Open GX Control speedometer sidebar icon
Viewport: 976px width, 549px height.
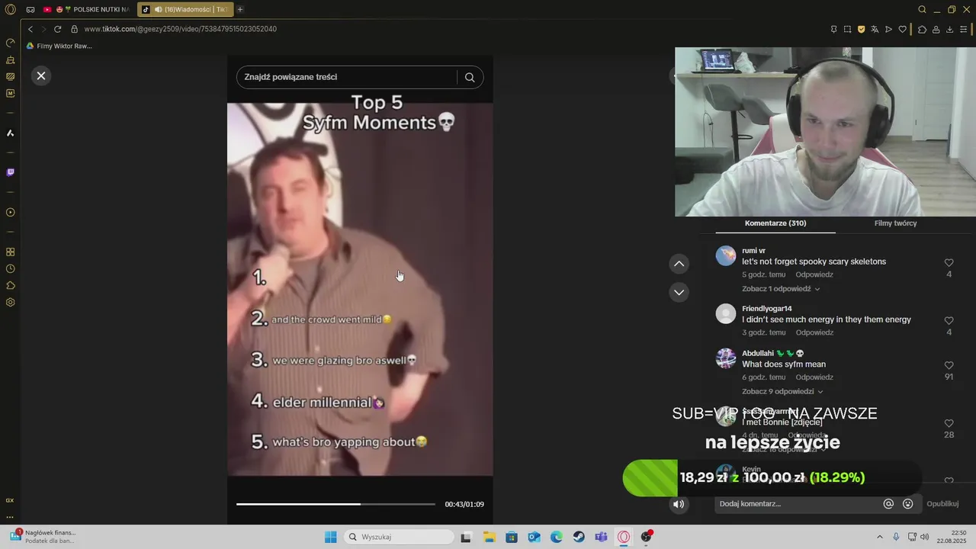click(x=10, y=43)
